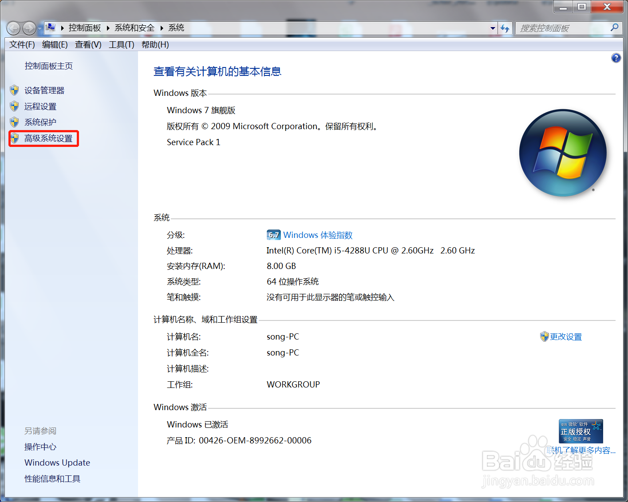The width and height of the screenshot is (628, 502).
Task: Expand arrow before 控制面板 breadcrumb
Action: pos(63,28)
